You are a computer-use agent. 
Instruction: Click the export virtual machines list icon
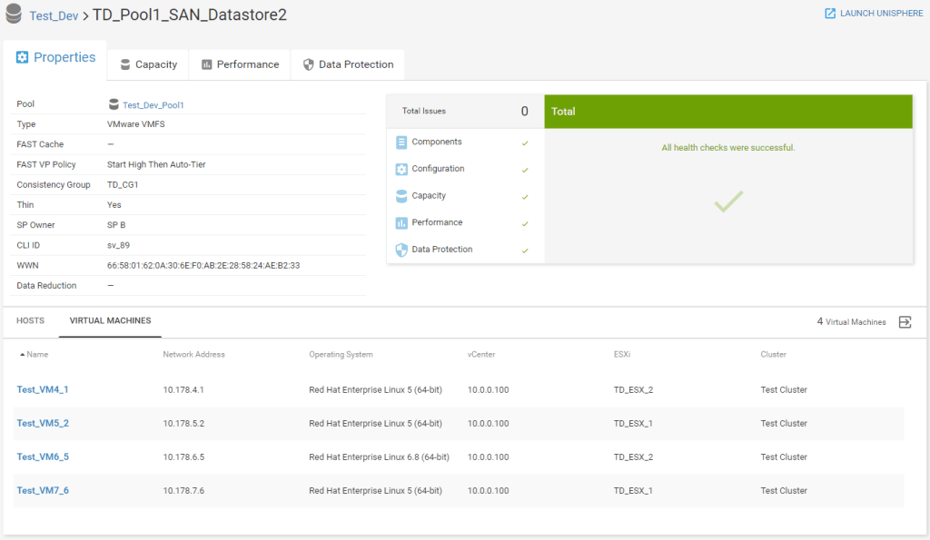coord(905,322)
